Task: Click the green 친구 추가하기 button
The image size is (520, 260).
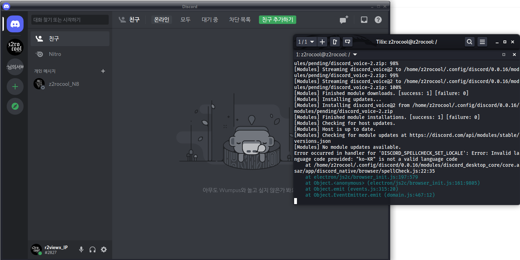Action: click(x=278, y=20)
